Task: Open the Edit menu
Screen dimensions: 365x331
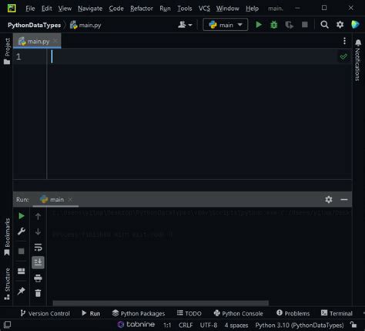Action: (x=47, y=8)
